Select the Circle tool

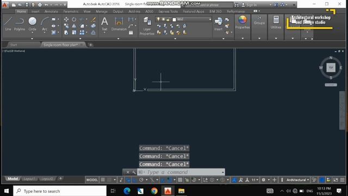pyautogui.click(x=33, y=24)
